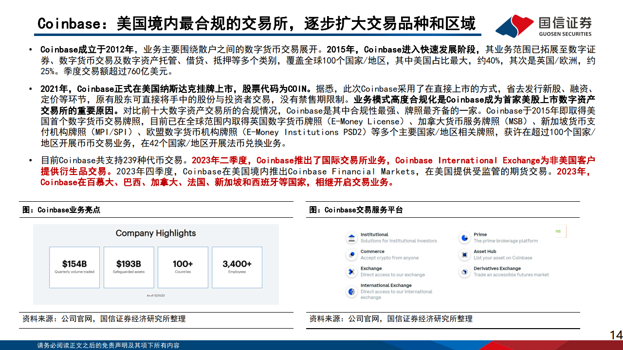The height and width of the screenshot is (350, 623).
Task: Click the Guosen Securities logo emblem
Action: (515, 25)
